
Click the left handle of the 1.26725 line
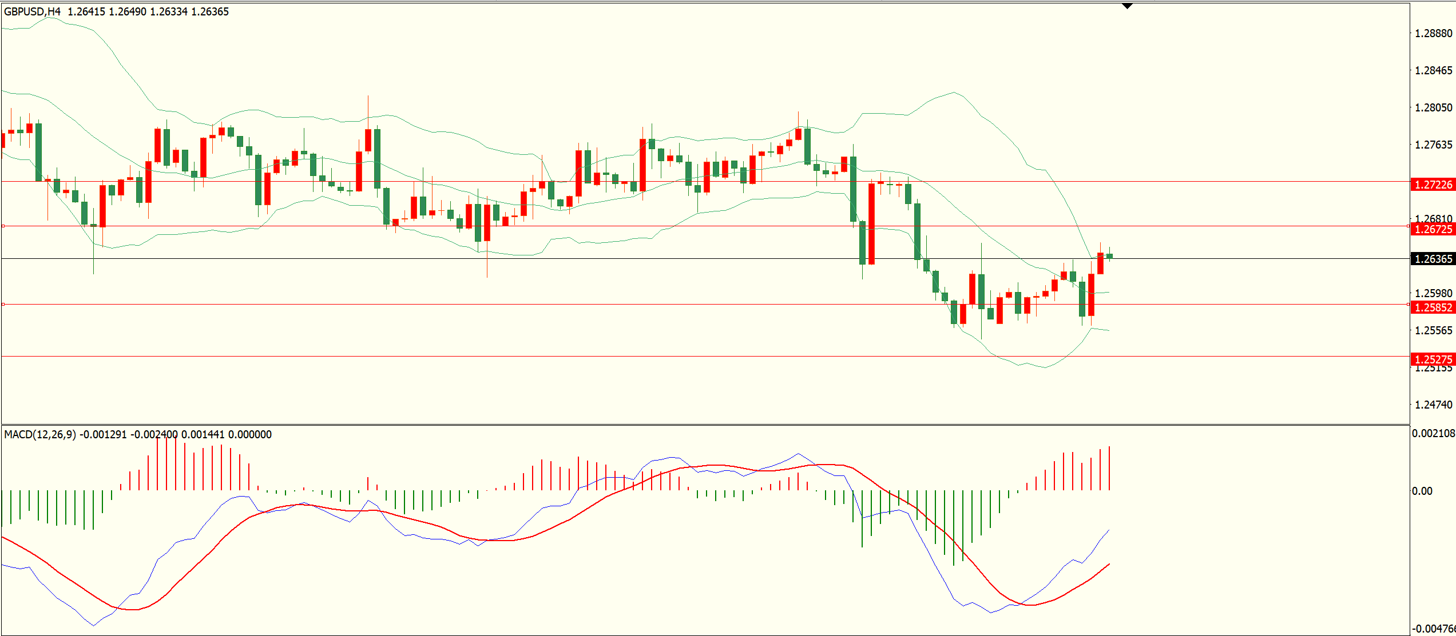click(3, 226)
